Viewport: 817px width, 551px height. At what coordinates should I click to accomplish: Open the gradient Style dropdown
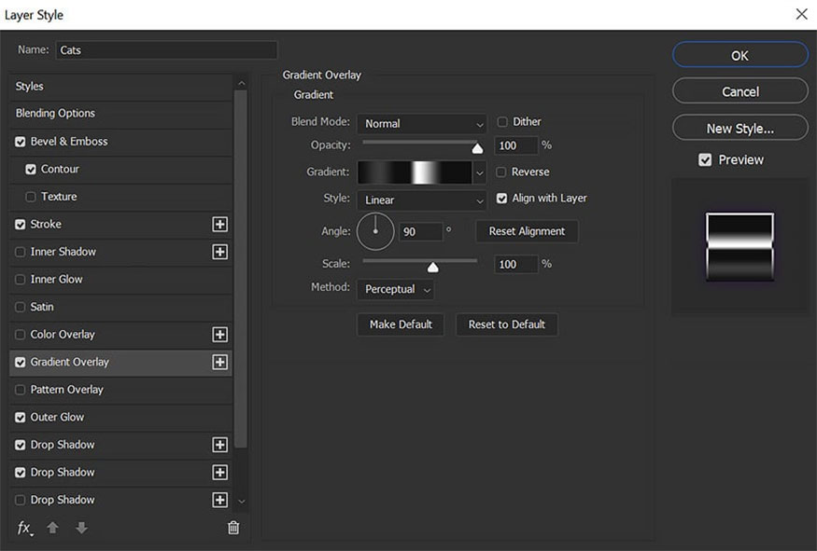422,200
